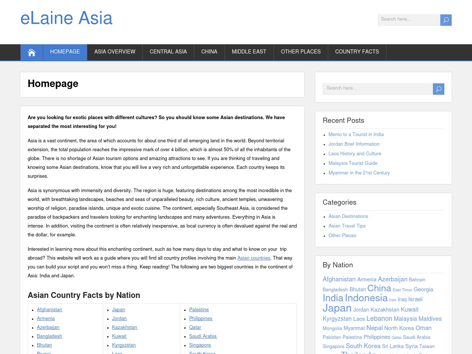472x354 pixels.
Task: Click Bhutan in the Country Facts list
Action: tap(44, 345)
